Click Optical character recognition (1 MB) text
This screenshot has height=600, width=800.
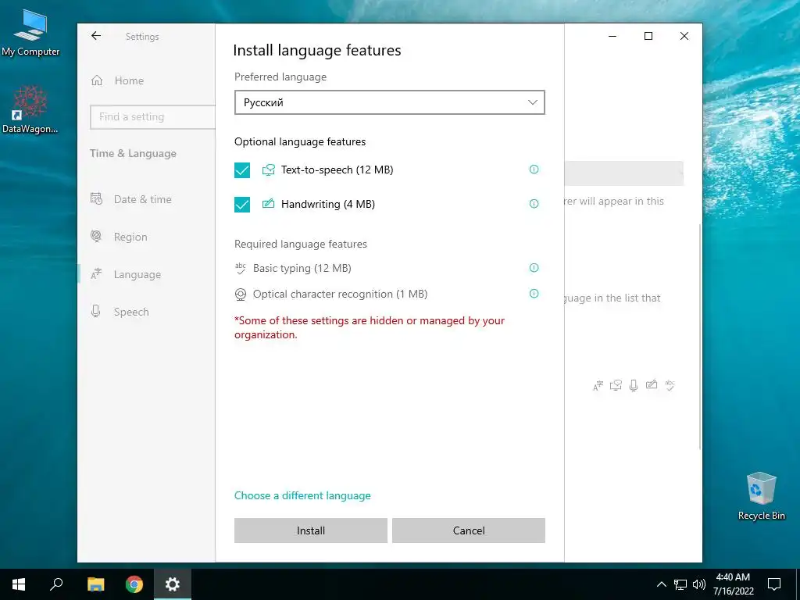[341, 295]
